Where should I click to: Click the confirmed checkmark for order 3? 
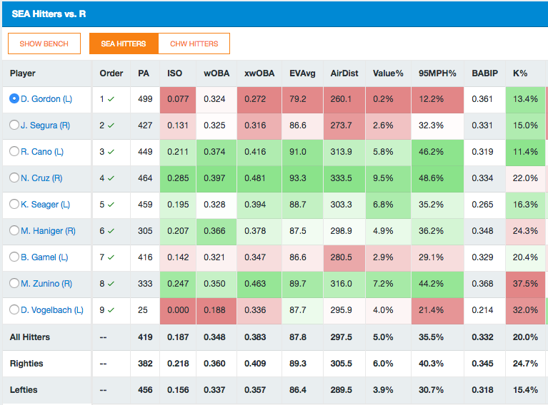click(111, 152)
